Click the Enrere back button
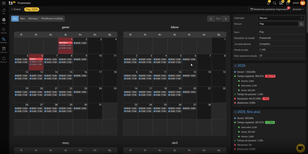The width and height of the screenshot is (308, 154). [x=16, y=9]
